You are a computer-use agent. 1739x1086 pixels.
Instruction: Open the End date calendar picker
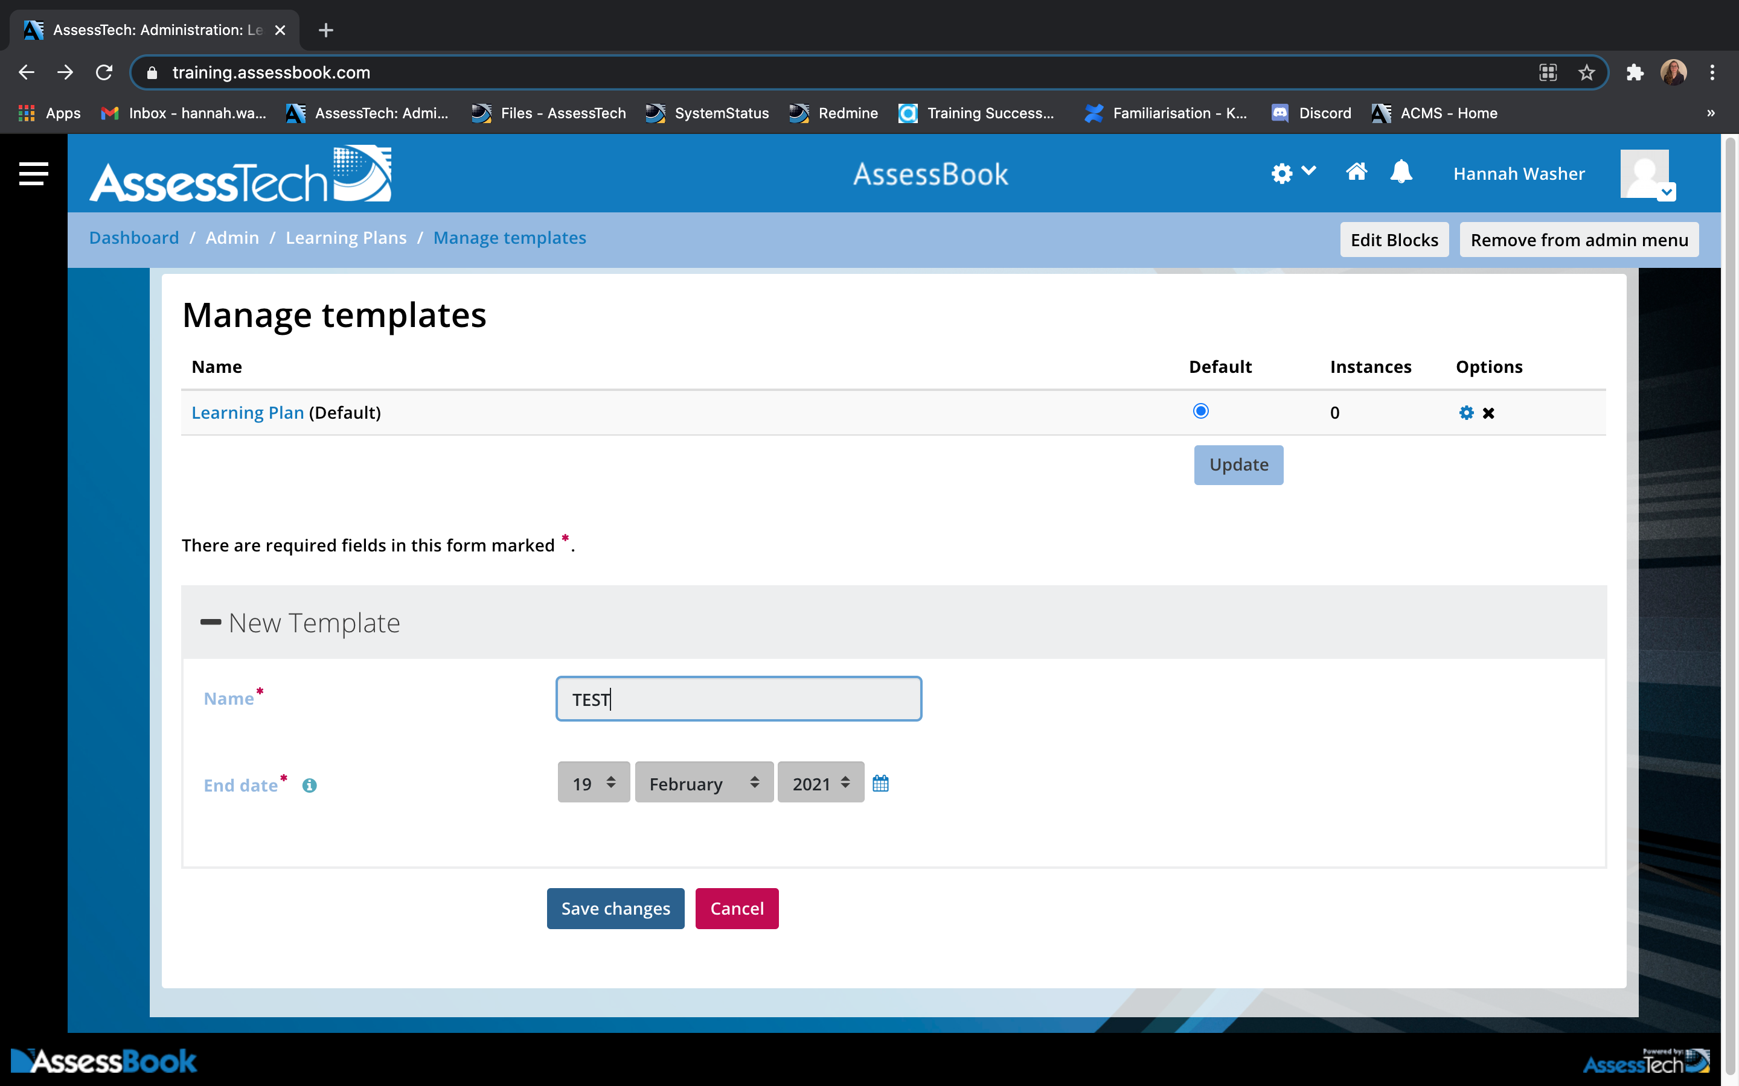tap(880, 783)
